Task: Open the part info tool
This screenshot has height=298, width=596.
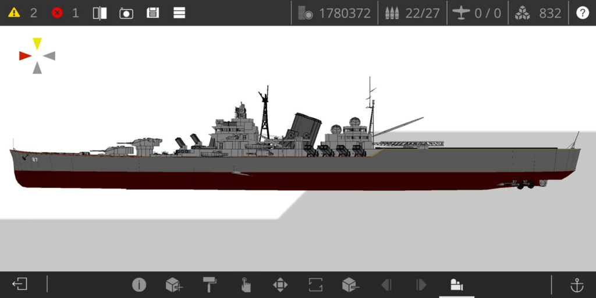Action: [139, 285]
